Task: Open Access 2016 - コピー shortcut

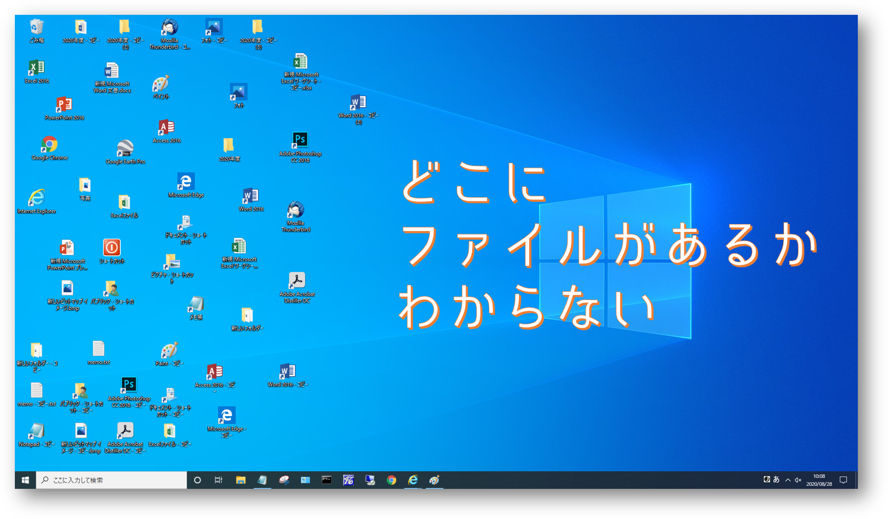Action: click(214, 378)
